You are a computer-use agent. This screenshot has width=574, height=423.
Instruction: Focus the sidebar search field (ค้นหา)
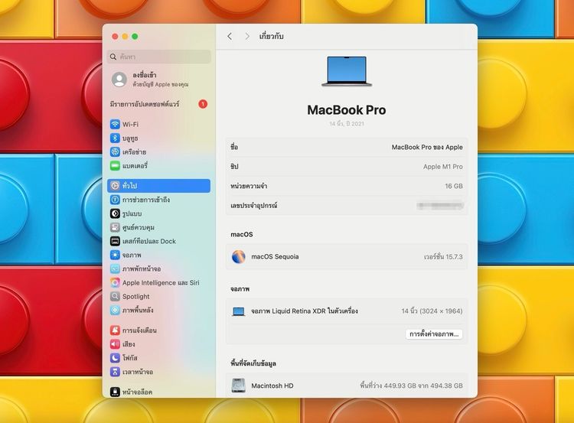[159, 57]
